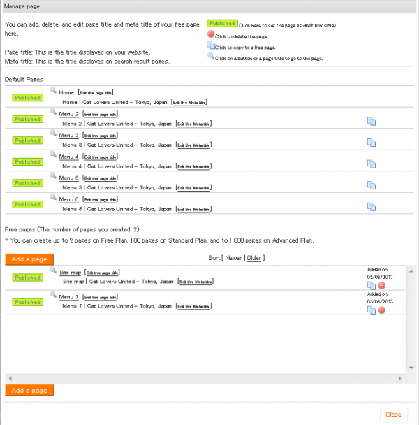
Task: Click the magnifier icon next to Site map
Action: tap(53, 271)
